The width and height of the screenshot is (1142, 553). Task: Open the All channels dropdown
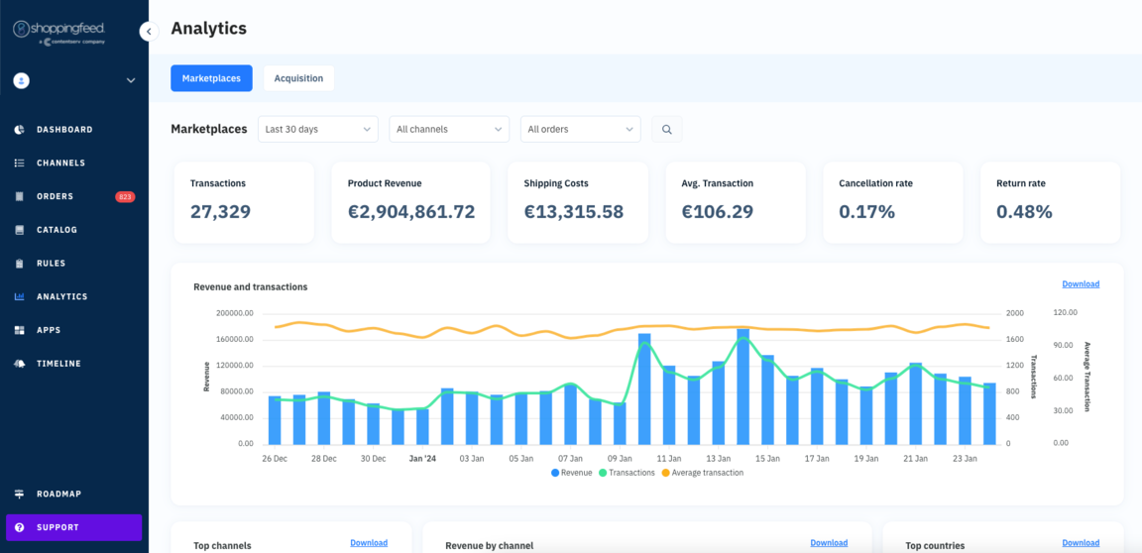(448, 129)
